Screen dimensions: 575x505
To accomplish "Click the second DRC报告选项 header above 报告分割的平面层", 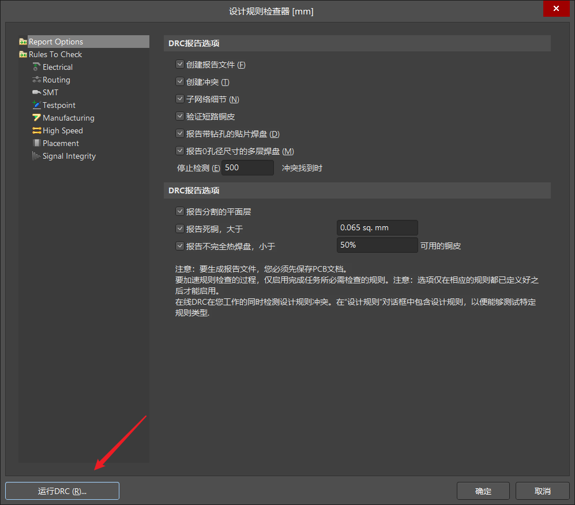I will 357,190.
